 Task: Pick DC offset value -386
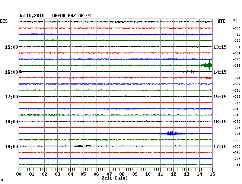(236, 66)
